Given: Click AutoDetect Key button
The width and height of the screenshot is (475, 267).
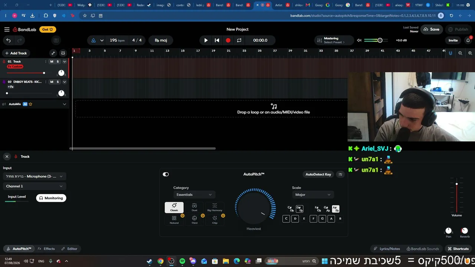Looking at the screenshot, I should coord(318,174).
